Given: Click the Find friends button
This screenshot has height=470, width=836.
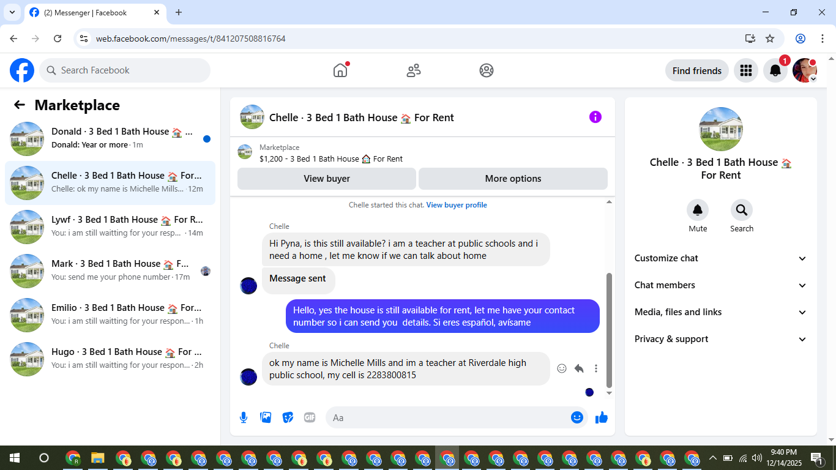Looking at the screenshot, I should (x=697, y=70).
